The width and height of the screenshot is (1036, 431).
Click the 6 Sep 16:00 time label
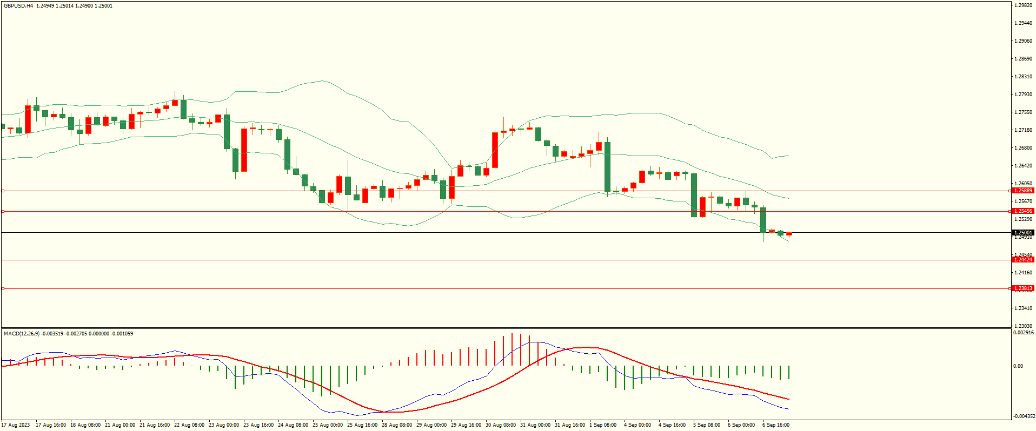point(776,425)
